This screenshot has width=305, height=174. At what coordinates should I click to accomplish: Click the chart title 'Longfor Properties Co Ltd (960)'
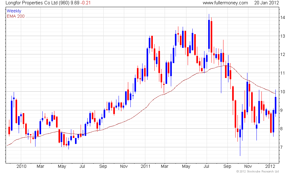pyautogui.click(x=38, y=3)
